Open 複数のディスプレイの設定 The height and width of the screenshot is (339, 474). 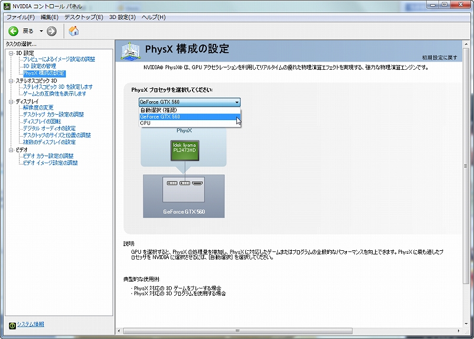tap(49, 143)
